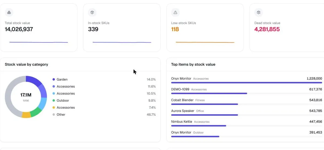Click the Outdoor green legend dot
This screenshot has width=324, height=150.
click(54, 101)
